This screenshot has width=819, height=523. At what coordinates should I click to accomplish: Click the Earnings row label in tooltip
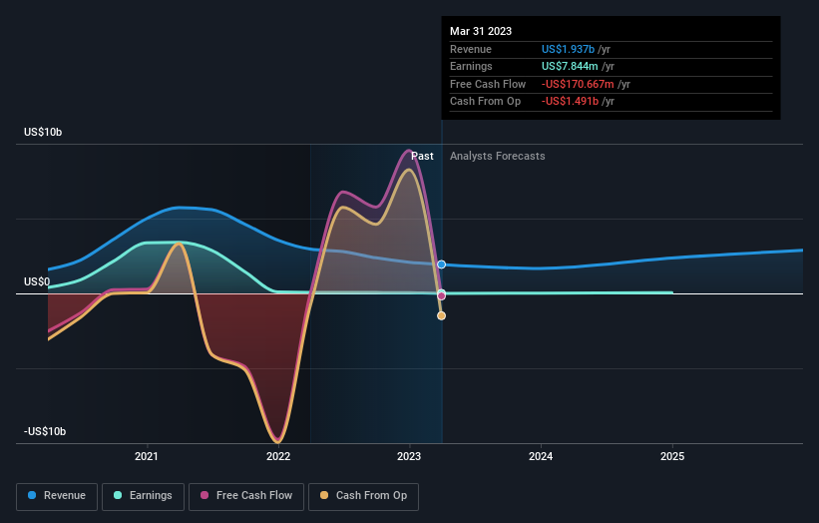(471, 66)
